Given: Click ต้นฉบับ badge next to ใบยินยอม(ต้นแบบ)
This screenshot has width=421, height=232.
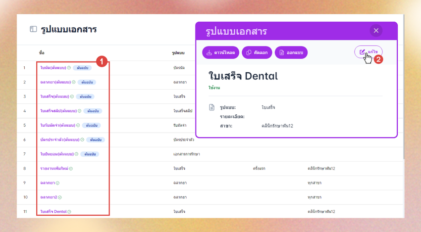Looking at the screenshot, I should click(90, 154).
